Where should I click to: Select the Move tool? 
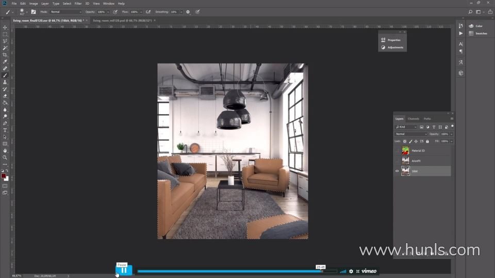5,27
